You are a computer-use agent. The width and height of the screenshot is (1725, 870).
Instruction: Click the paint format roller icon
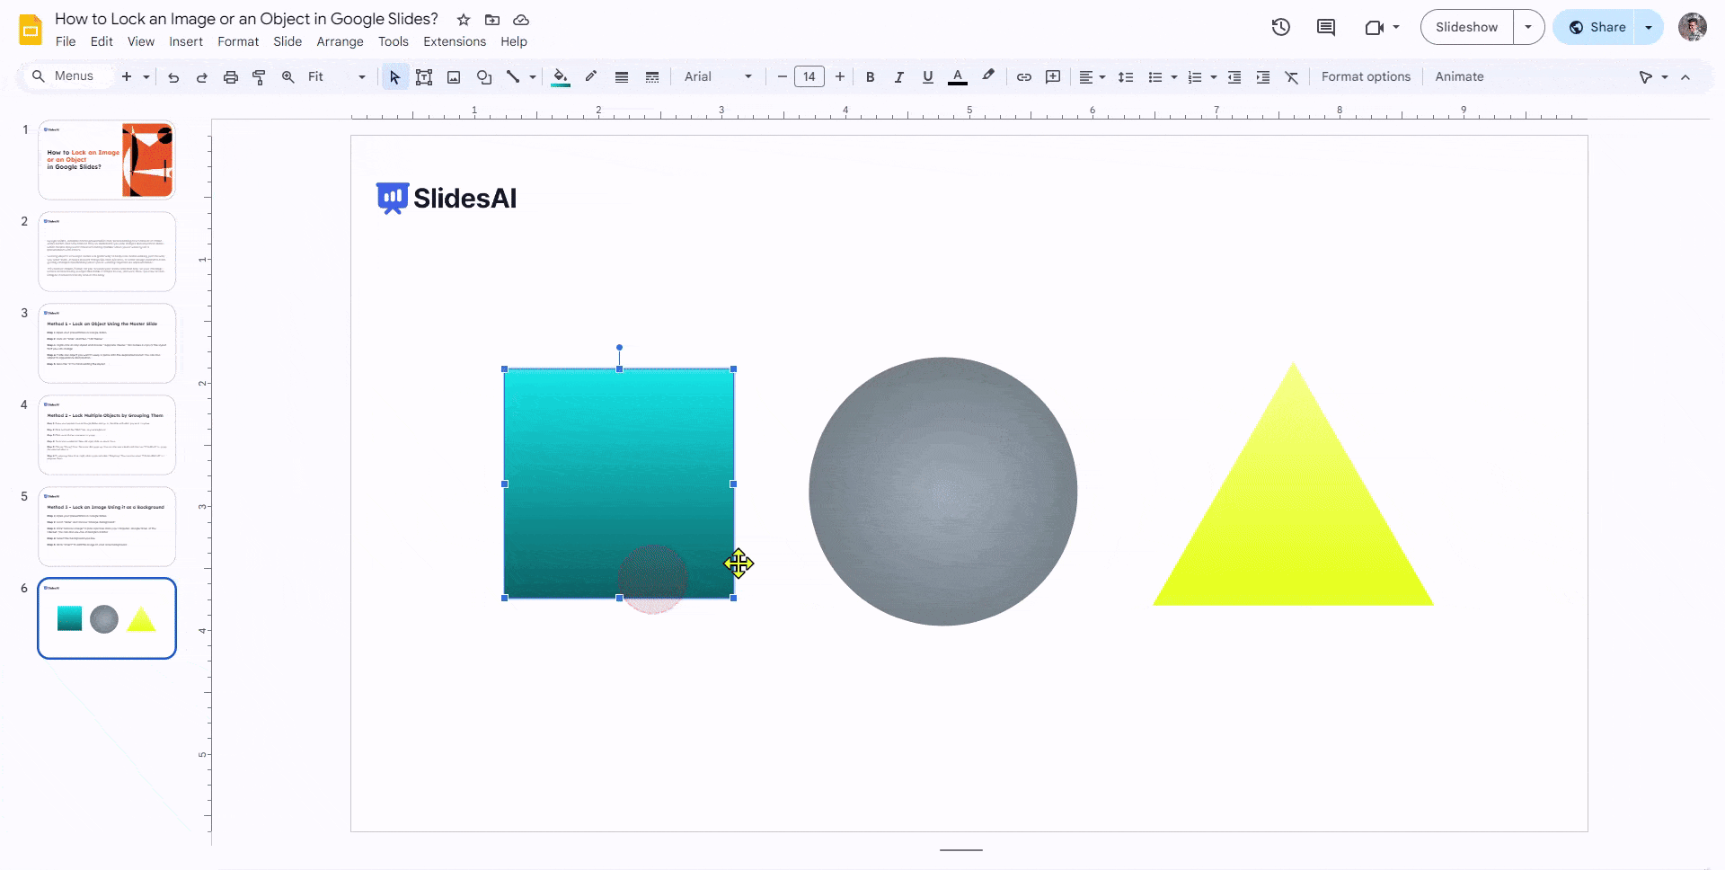(259, 77)
